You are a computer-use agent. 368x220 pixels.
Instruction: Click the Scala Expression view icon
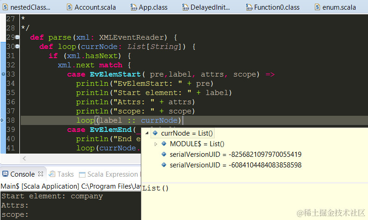pyautogui.click(x=82, y=174)
